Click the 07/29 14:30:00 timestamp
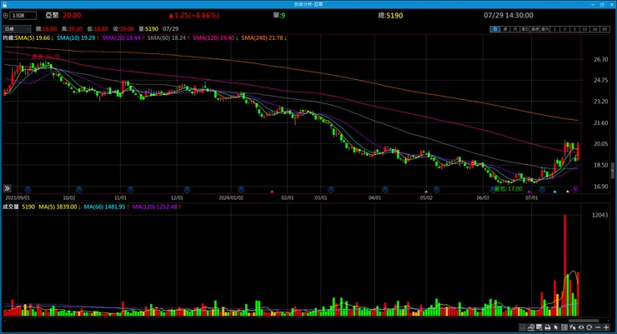The width and height of the screenshot is (617, 334). pos(509,15)
